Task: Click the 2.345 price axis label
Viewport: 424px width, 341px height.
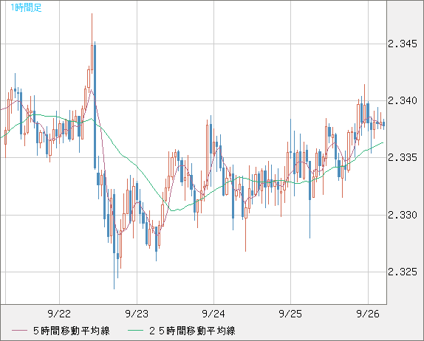Action: coord(403,44)
